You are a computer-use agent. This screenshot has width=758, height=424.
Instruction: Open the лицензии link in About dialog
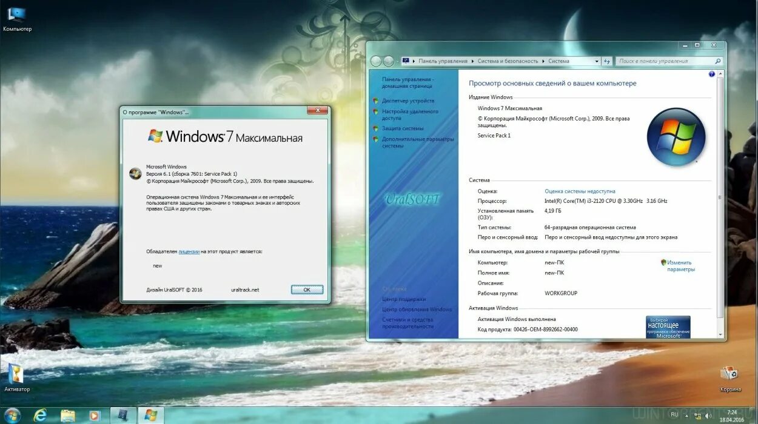pyautogui.click(x=189, y=251)
